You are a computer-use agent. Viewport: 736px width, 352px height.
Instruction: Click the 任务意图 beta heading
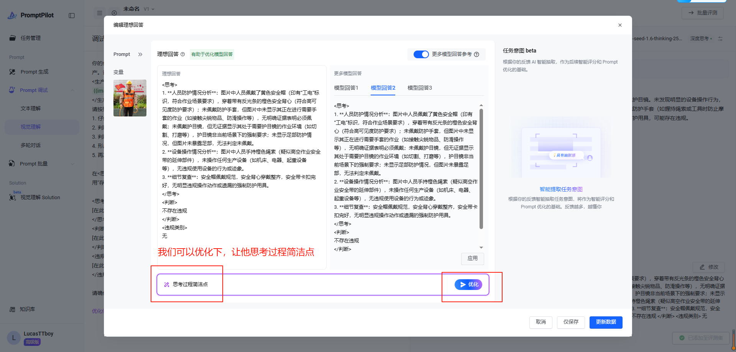(x=519, y=51)
